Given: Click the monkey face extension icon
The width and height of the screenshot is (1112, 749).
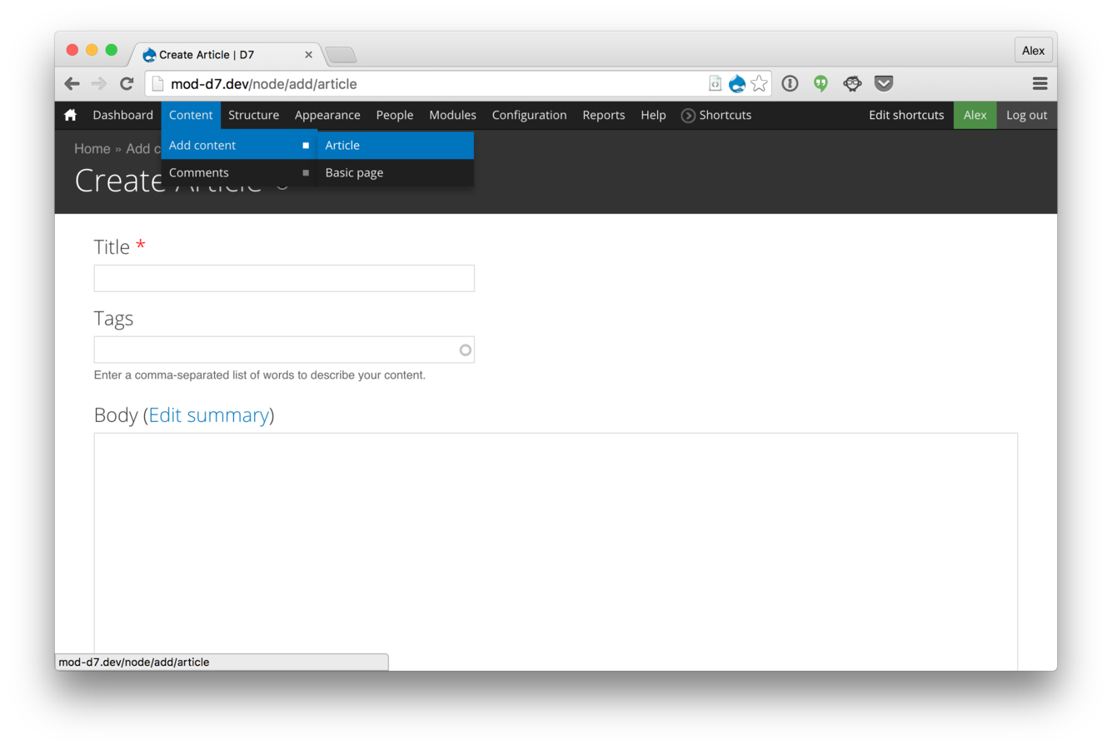Looking at the screenshot, I should point(852,83).
